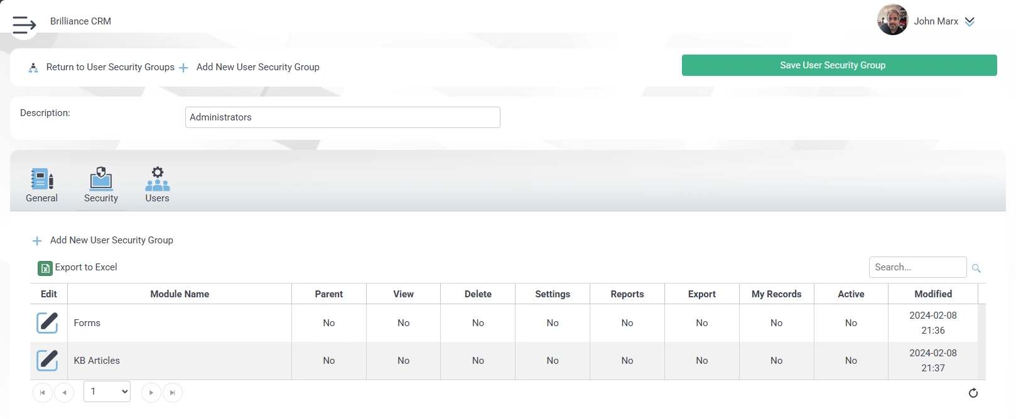
Task: Focus the grid Search box
Action: pos(917,267)
